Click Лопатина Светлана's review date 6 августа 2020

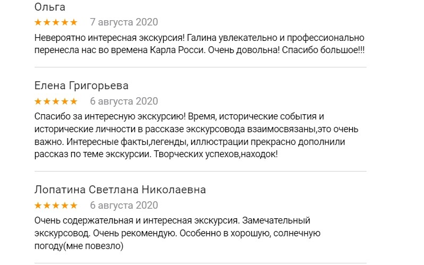(x=124, y=205)
